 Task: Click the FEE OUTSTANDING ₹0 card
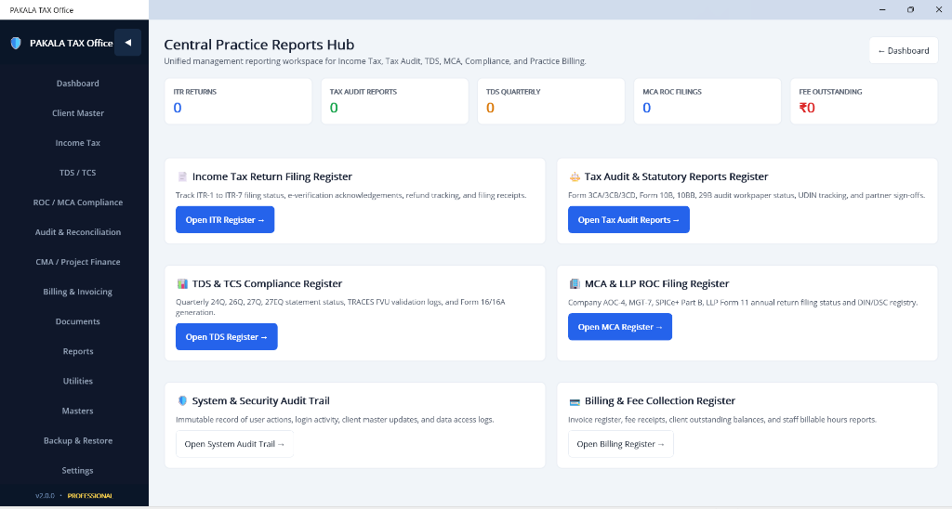coord(864,101)
